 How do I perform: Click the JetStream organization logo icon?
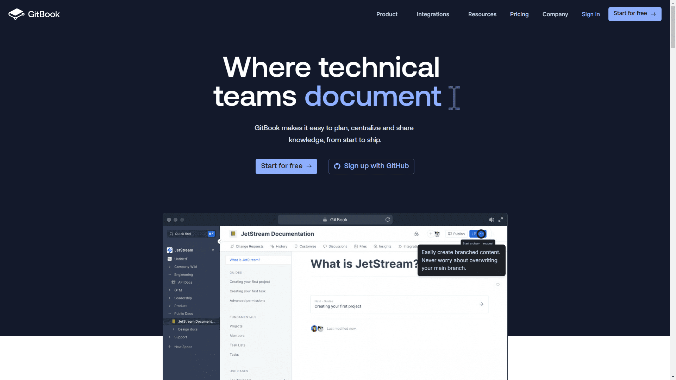pyautogui.click(x=170, y=250)
